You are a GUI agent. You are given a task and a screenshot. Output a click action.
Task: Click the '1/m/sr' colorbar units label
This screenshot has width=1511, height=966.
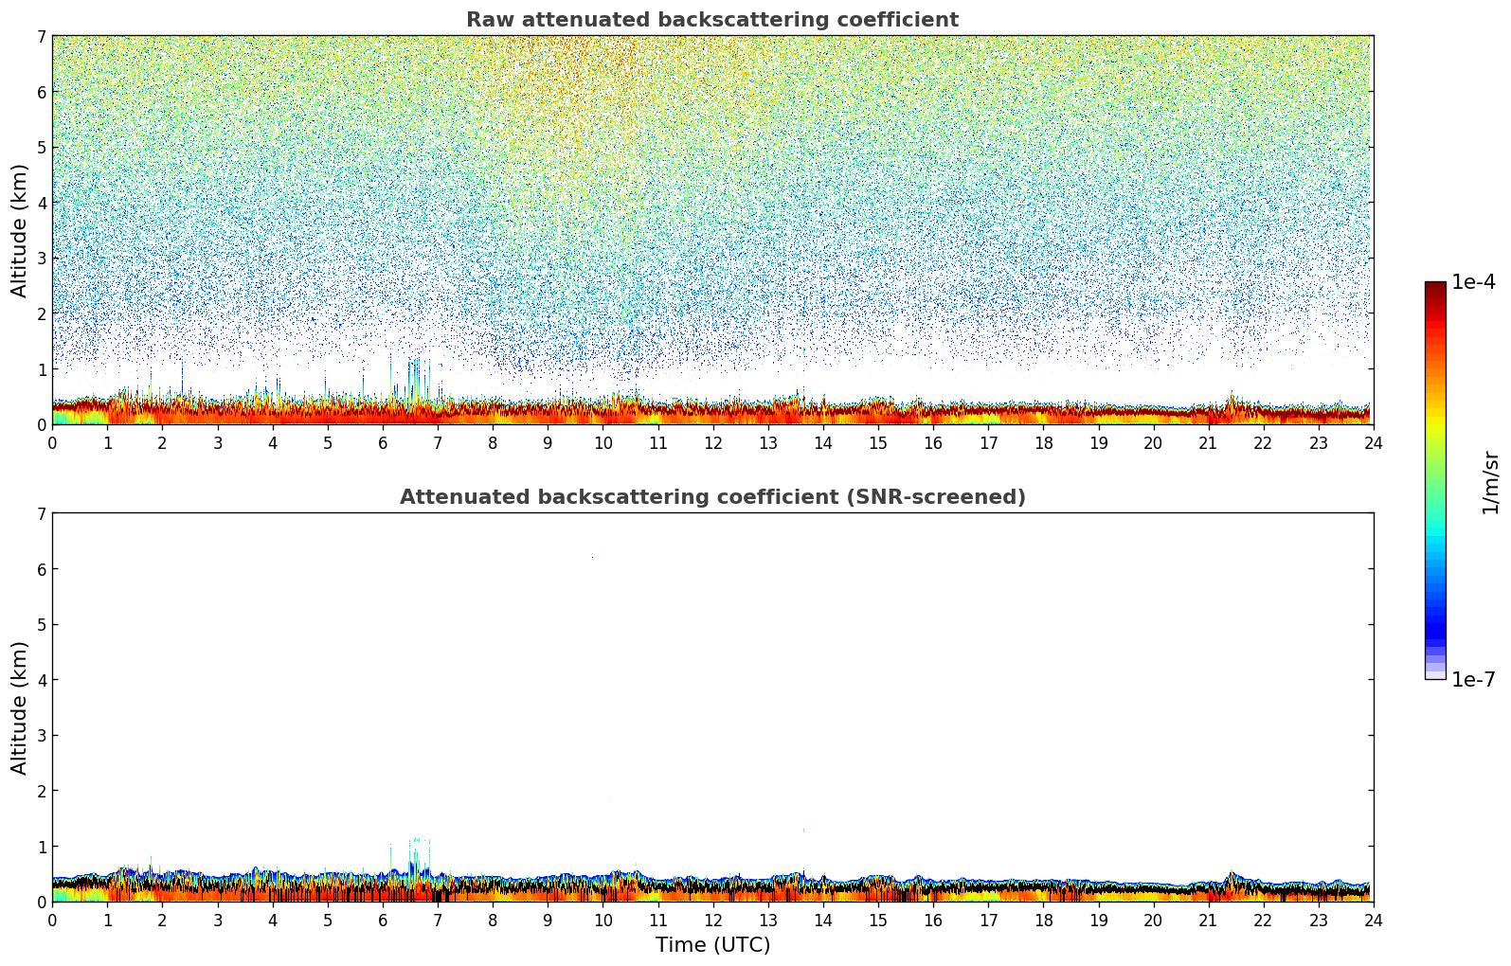[x=1490, y=481]
